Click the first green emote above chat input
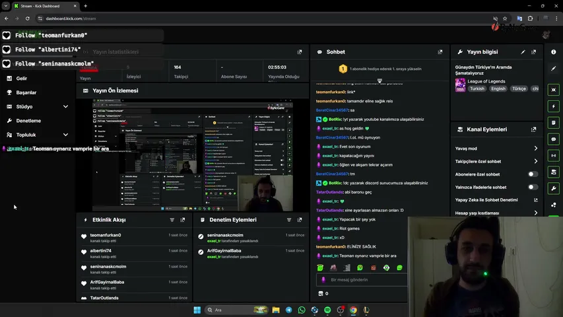 (x=320, y=267)
